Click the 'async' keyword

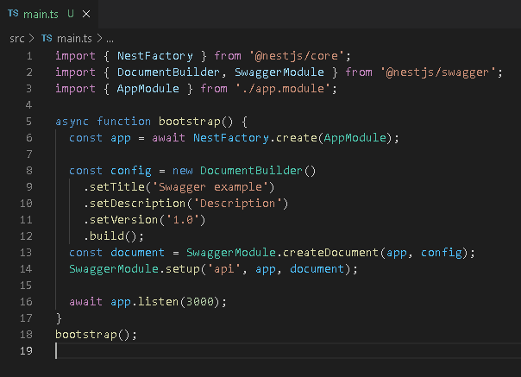click(72, 122)
